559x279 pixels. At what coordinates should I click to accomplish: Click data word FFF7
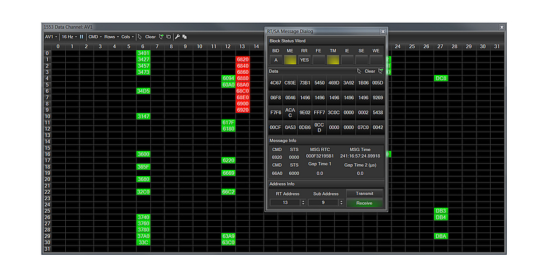[x=319, y=112]
